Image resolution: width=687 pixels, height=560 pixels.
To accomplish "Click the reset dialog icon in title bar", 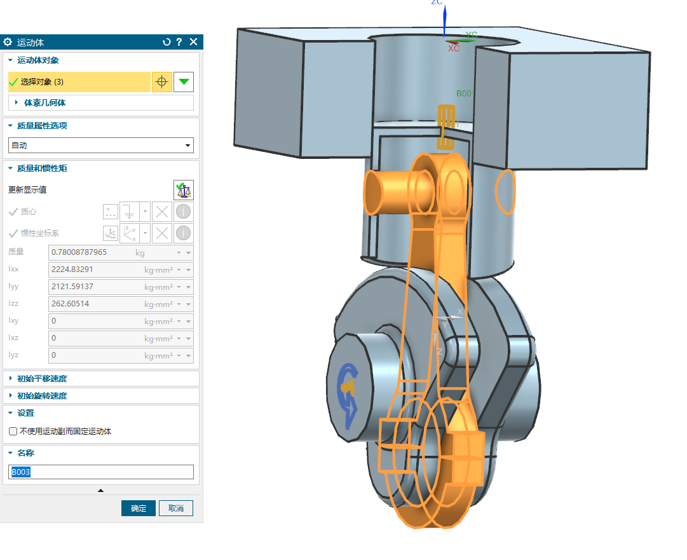I will point(167,42).
